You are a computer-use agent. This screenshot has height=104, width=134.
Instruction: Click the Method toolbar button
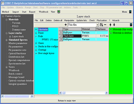point(5,12)
